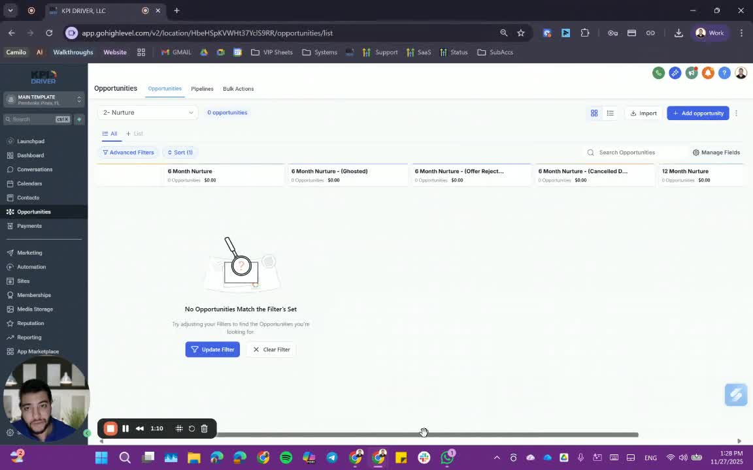Open the blue help question mark icon

point(724,73)
